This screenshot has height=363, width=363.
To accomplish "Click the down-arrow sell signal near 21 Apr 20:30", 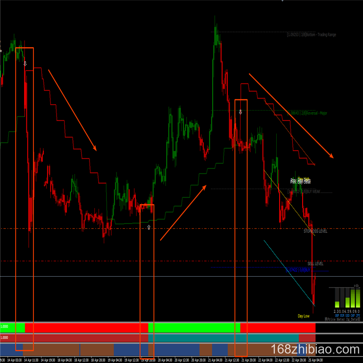I will coord(240,112).
